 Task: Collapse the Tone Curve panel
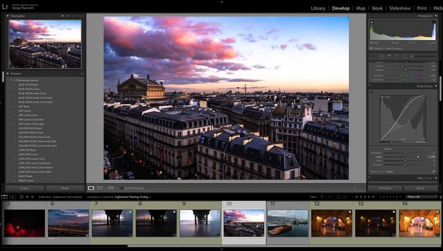(x=436, y=86)
